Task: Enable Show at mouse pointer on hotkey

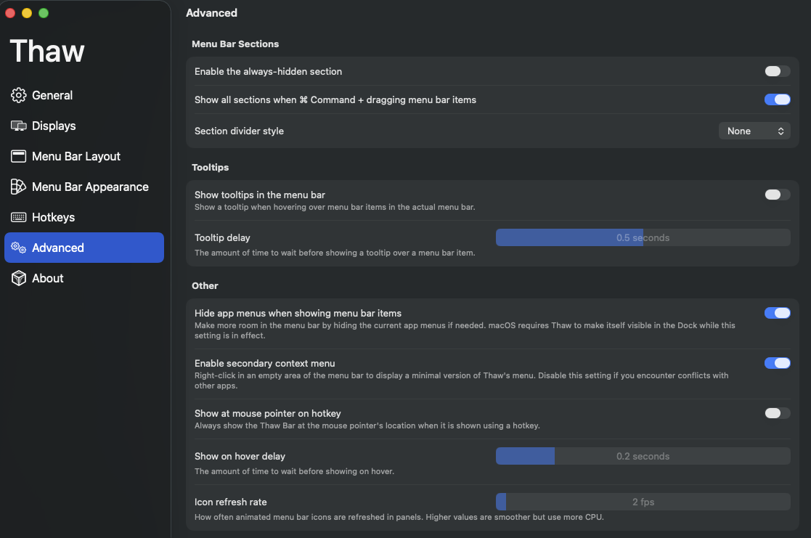Action: 778,413
